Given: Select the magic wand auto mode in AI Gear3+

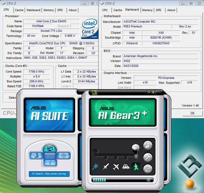Looking at the screenshot, I should [x=95, y=167].
